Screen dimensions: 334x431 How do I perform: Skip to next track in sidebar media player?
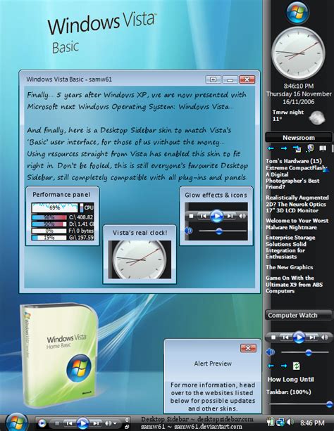pyautogui.click(x=311, y=337)
